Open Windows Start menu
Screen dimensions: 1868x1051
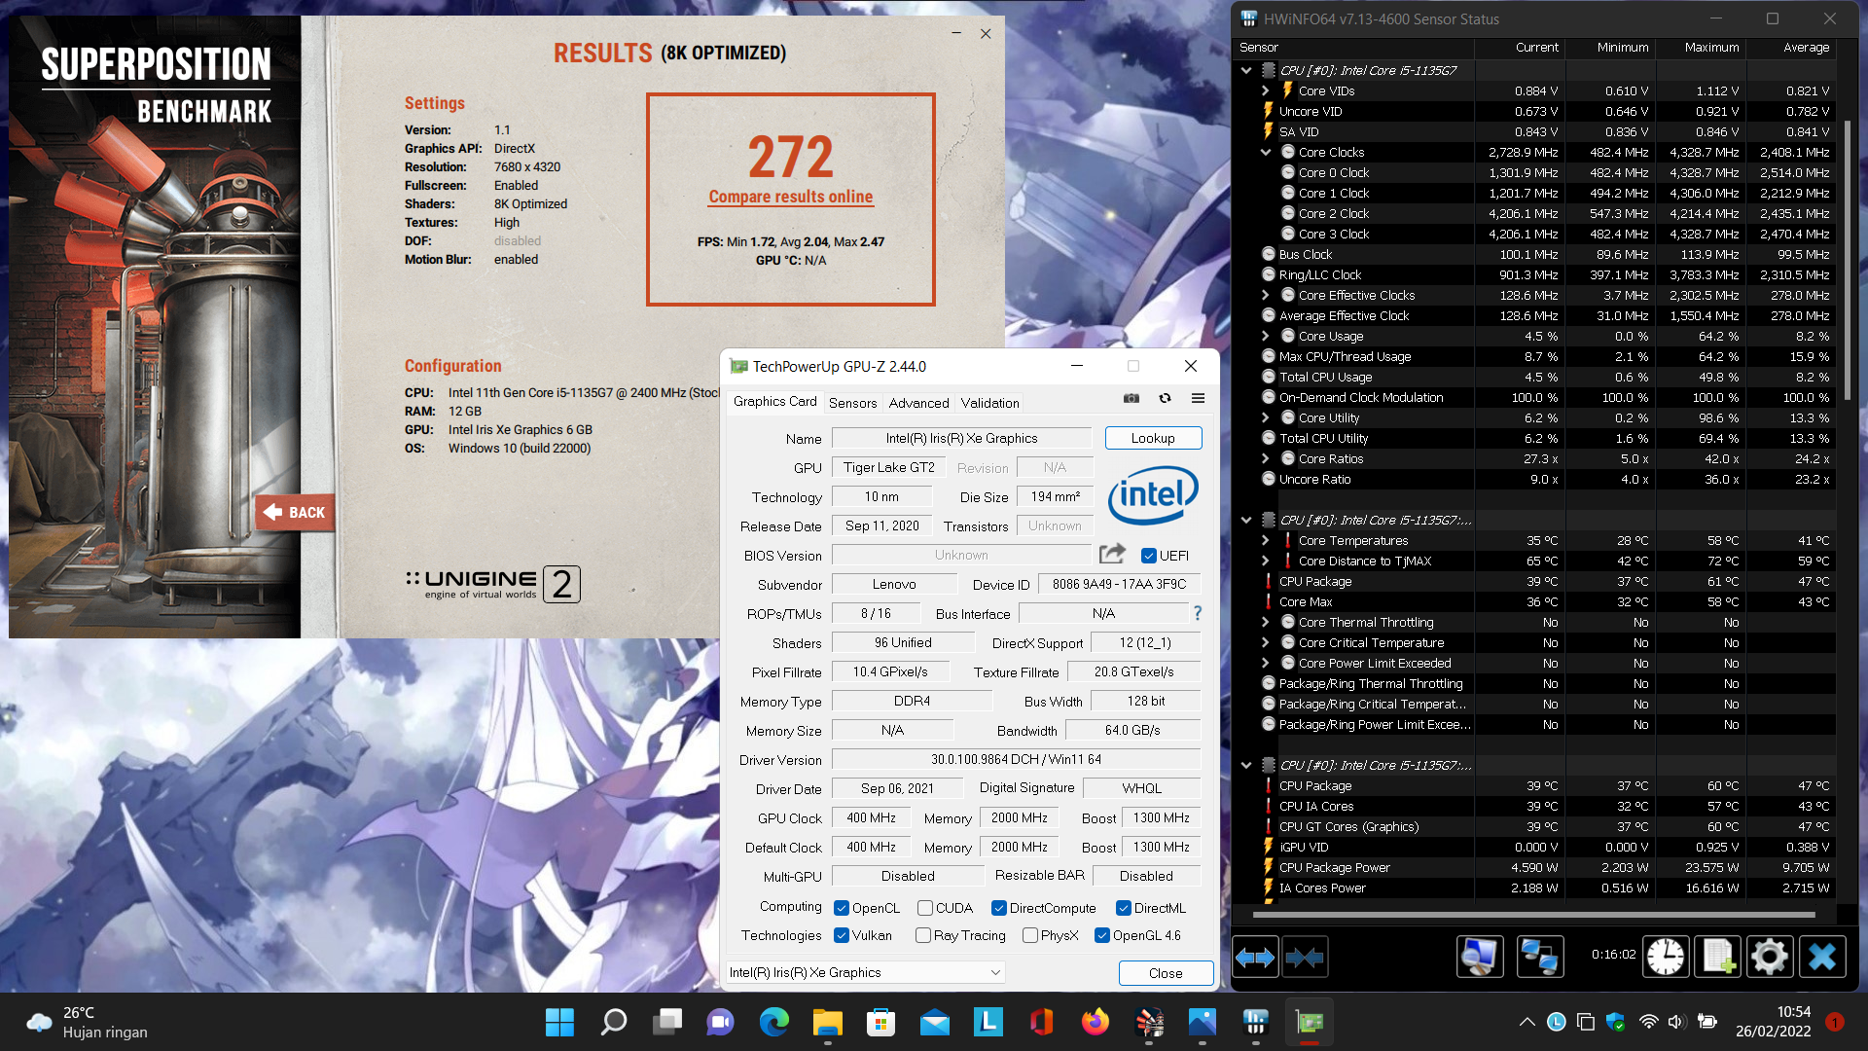click(x=559, y=1022)
